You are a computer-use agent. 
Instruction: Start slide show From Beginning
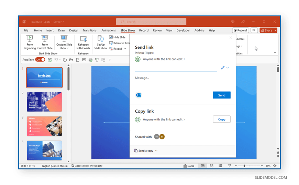30,43
